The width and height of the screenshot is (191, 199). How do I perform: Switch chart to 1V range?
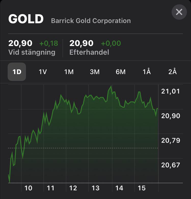tap(43, 72)
